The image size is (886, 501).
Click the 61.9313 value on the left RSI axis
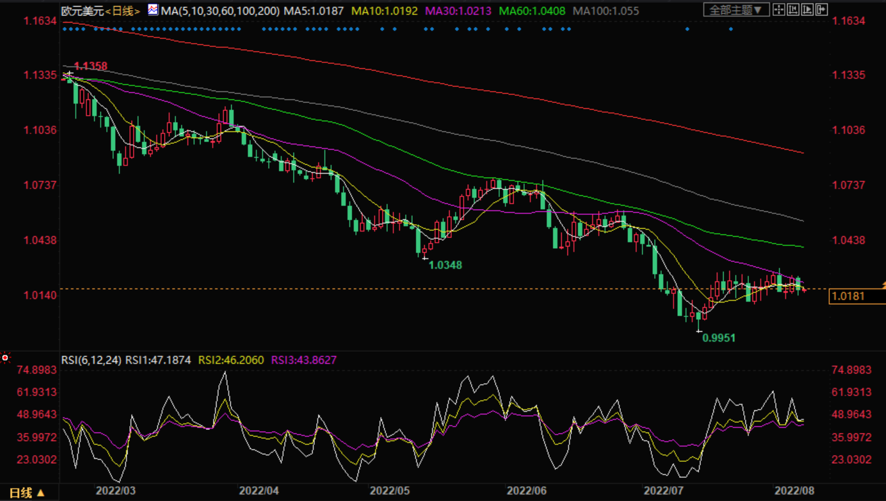tap(37, 392)
